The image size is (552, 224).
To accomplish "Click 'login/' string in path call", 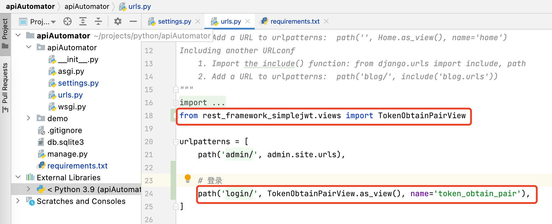I will tap(239, 194).
